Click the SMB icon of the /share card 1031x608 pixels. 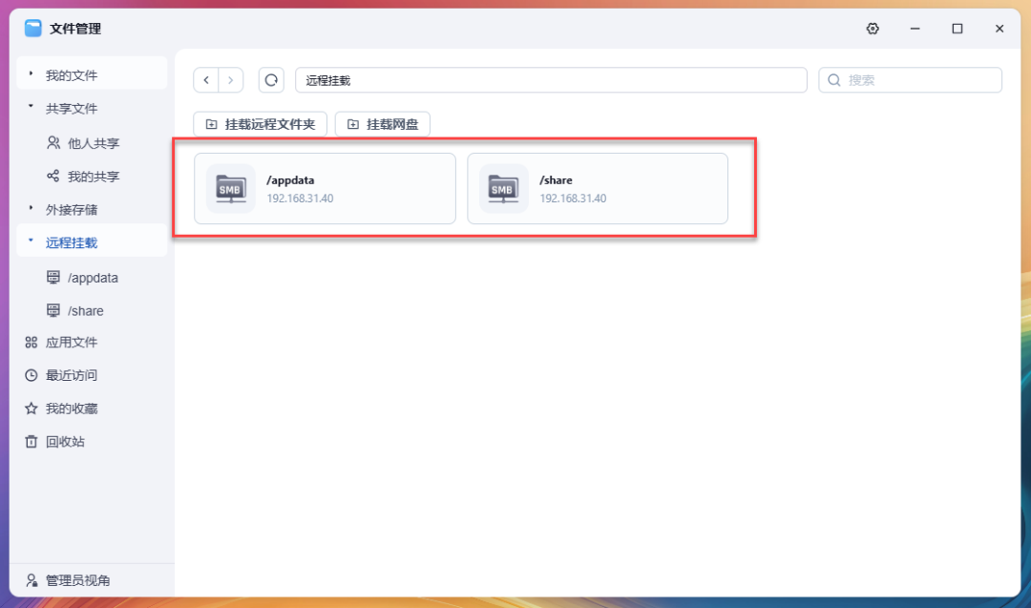(x=504, y=189)
